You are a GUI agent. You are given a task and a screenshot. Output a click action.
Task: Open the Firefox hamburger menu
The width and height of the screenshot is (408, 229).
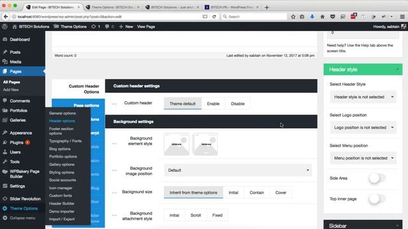(402, 17)
